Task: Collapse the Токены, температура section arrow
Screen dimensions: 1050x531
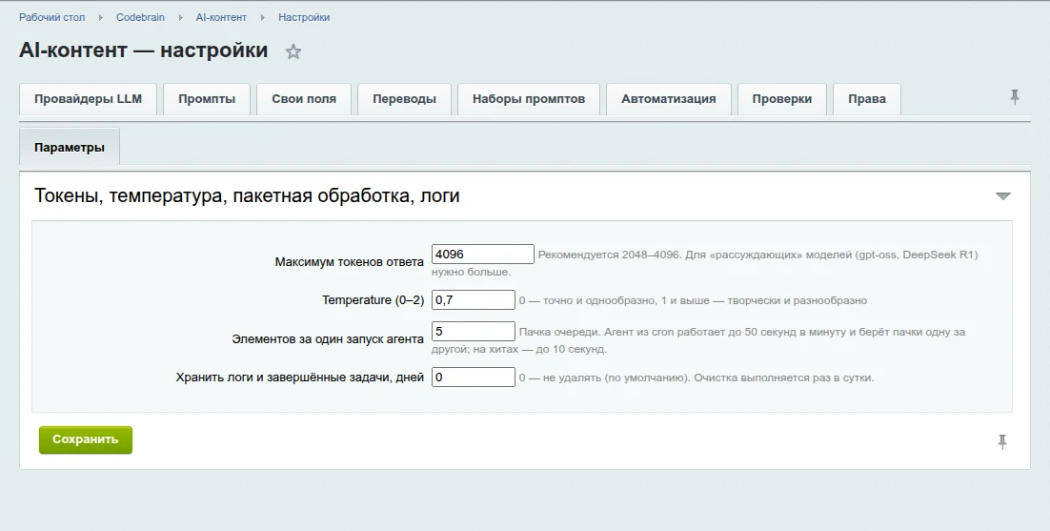Action: [x=1002, y=196]
